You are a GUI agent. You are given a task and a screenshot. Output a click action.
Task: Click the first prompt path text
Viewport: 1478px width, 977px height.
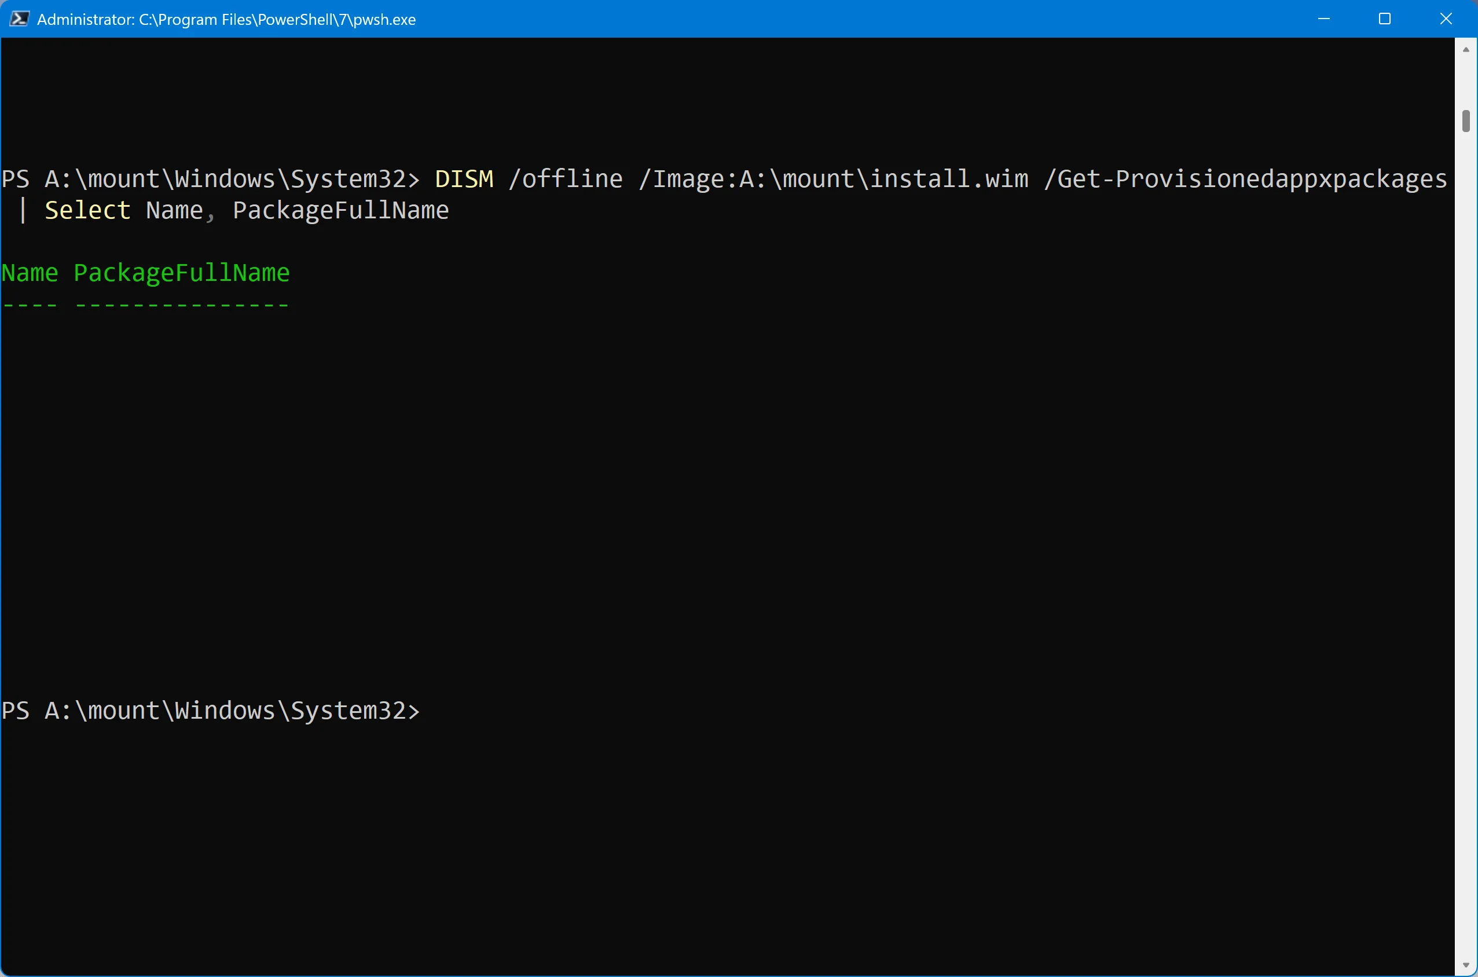[225, 179]
